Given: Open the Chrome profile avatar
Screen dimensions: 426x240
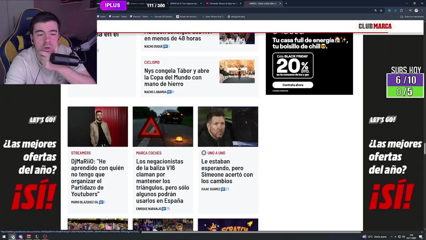Looking at the screenshot, I should click(x=416, y=10).
